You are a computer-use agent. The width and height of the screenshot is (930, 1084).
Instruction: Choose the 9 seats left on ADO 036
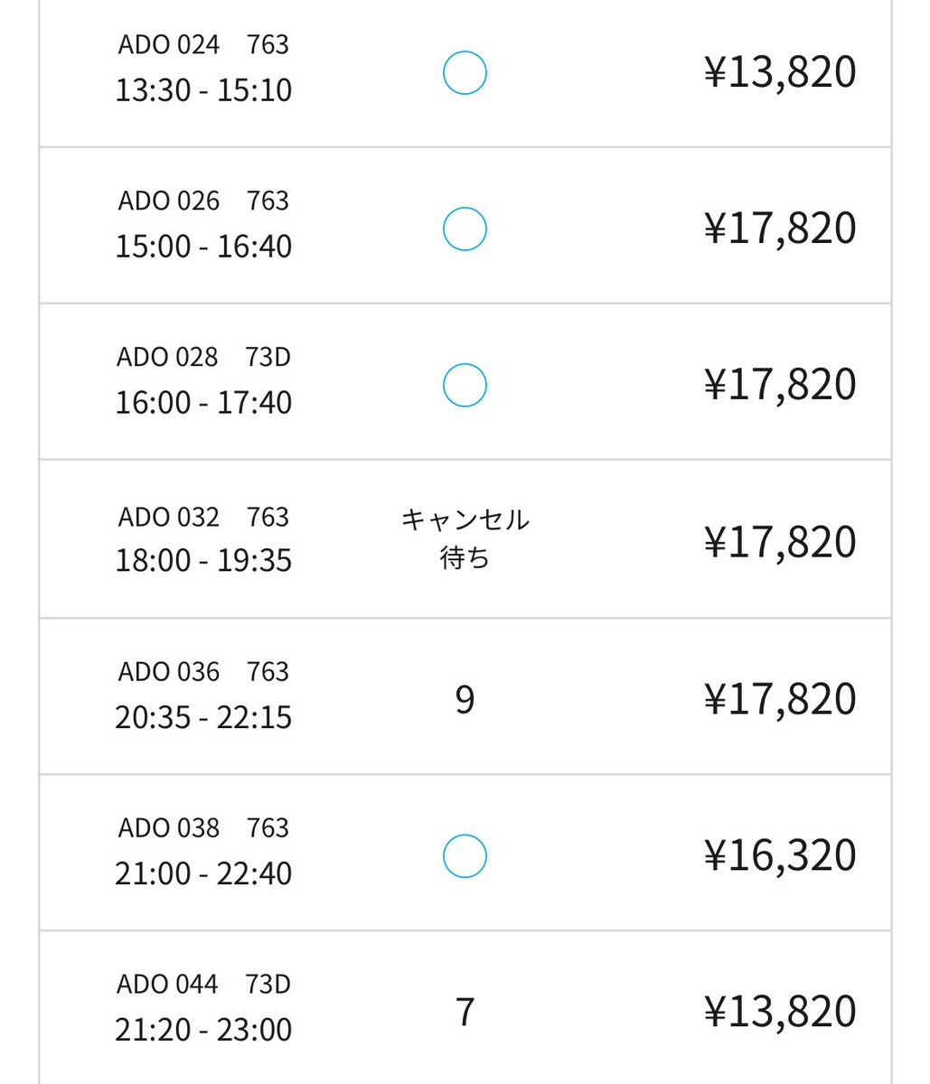[x=465, y=699]
